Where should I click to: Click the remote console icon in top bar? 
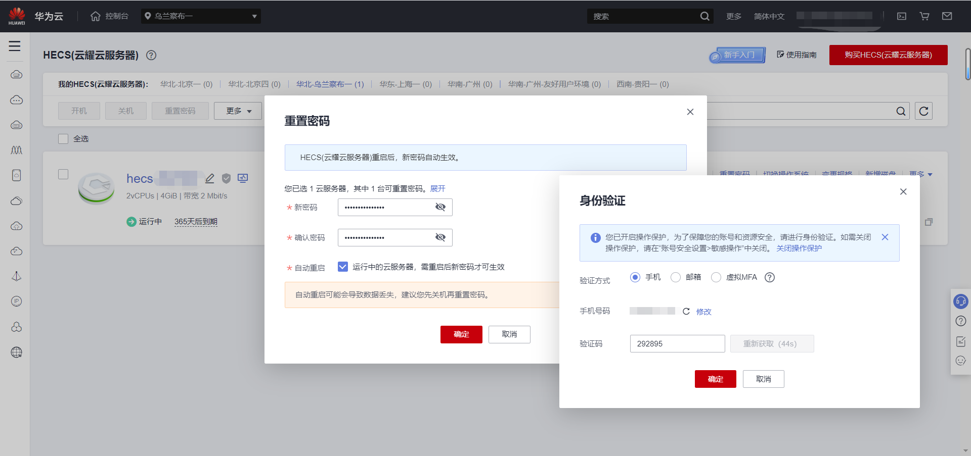pos(902,16)
